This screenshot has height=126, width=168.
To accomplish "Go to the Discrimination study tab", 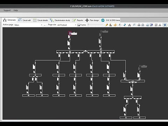I will click(x=60, y=20).
